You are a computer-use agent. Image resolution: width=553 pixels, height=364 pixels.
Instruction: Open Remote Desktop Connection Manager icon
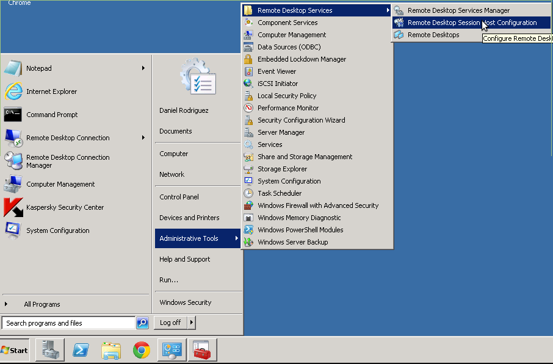13,161
